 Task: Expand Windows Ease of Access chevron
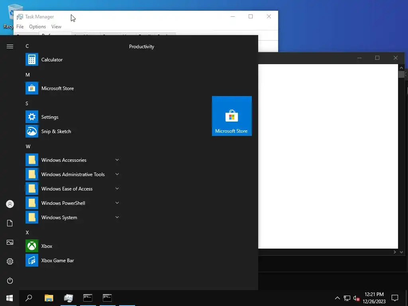click(x=117, y=188)
